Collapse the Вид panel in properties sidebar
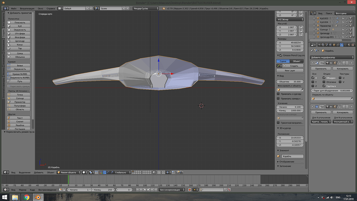 pyautogui.click(x=278, y=76)
